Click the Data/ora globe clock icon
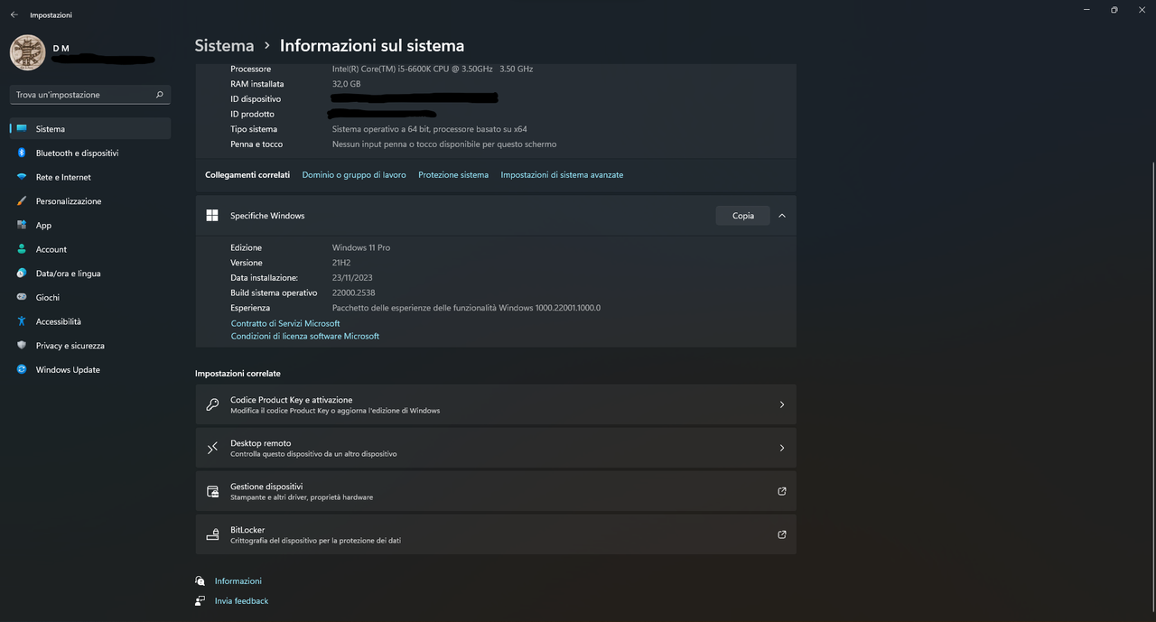Screen dimensions: 1156x622 pyautogui.click(x=22, y=274)
